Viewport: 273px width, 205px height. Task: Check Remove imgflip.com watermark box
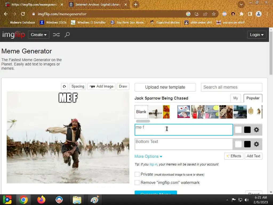coord(137,183)
